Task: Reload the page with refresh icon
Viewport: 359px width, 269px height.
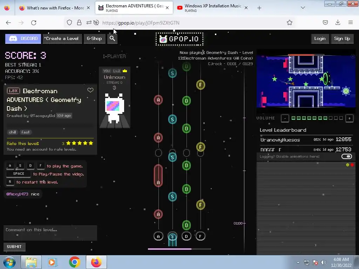Action: point(34,22)
